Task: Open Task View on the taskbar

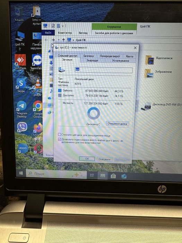Action: tap(92, 175)
